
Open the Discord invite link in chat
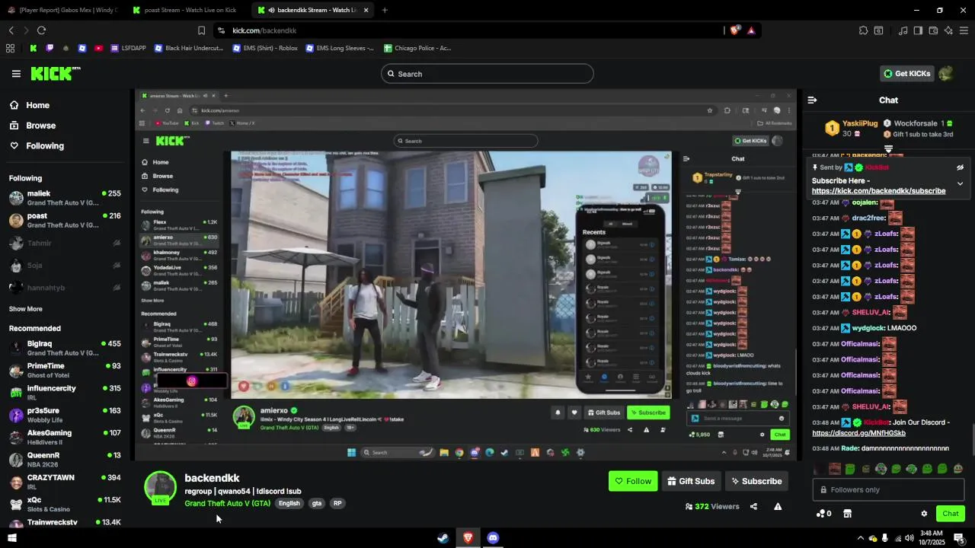[x=858, y=433]
